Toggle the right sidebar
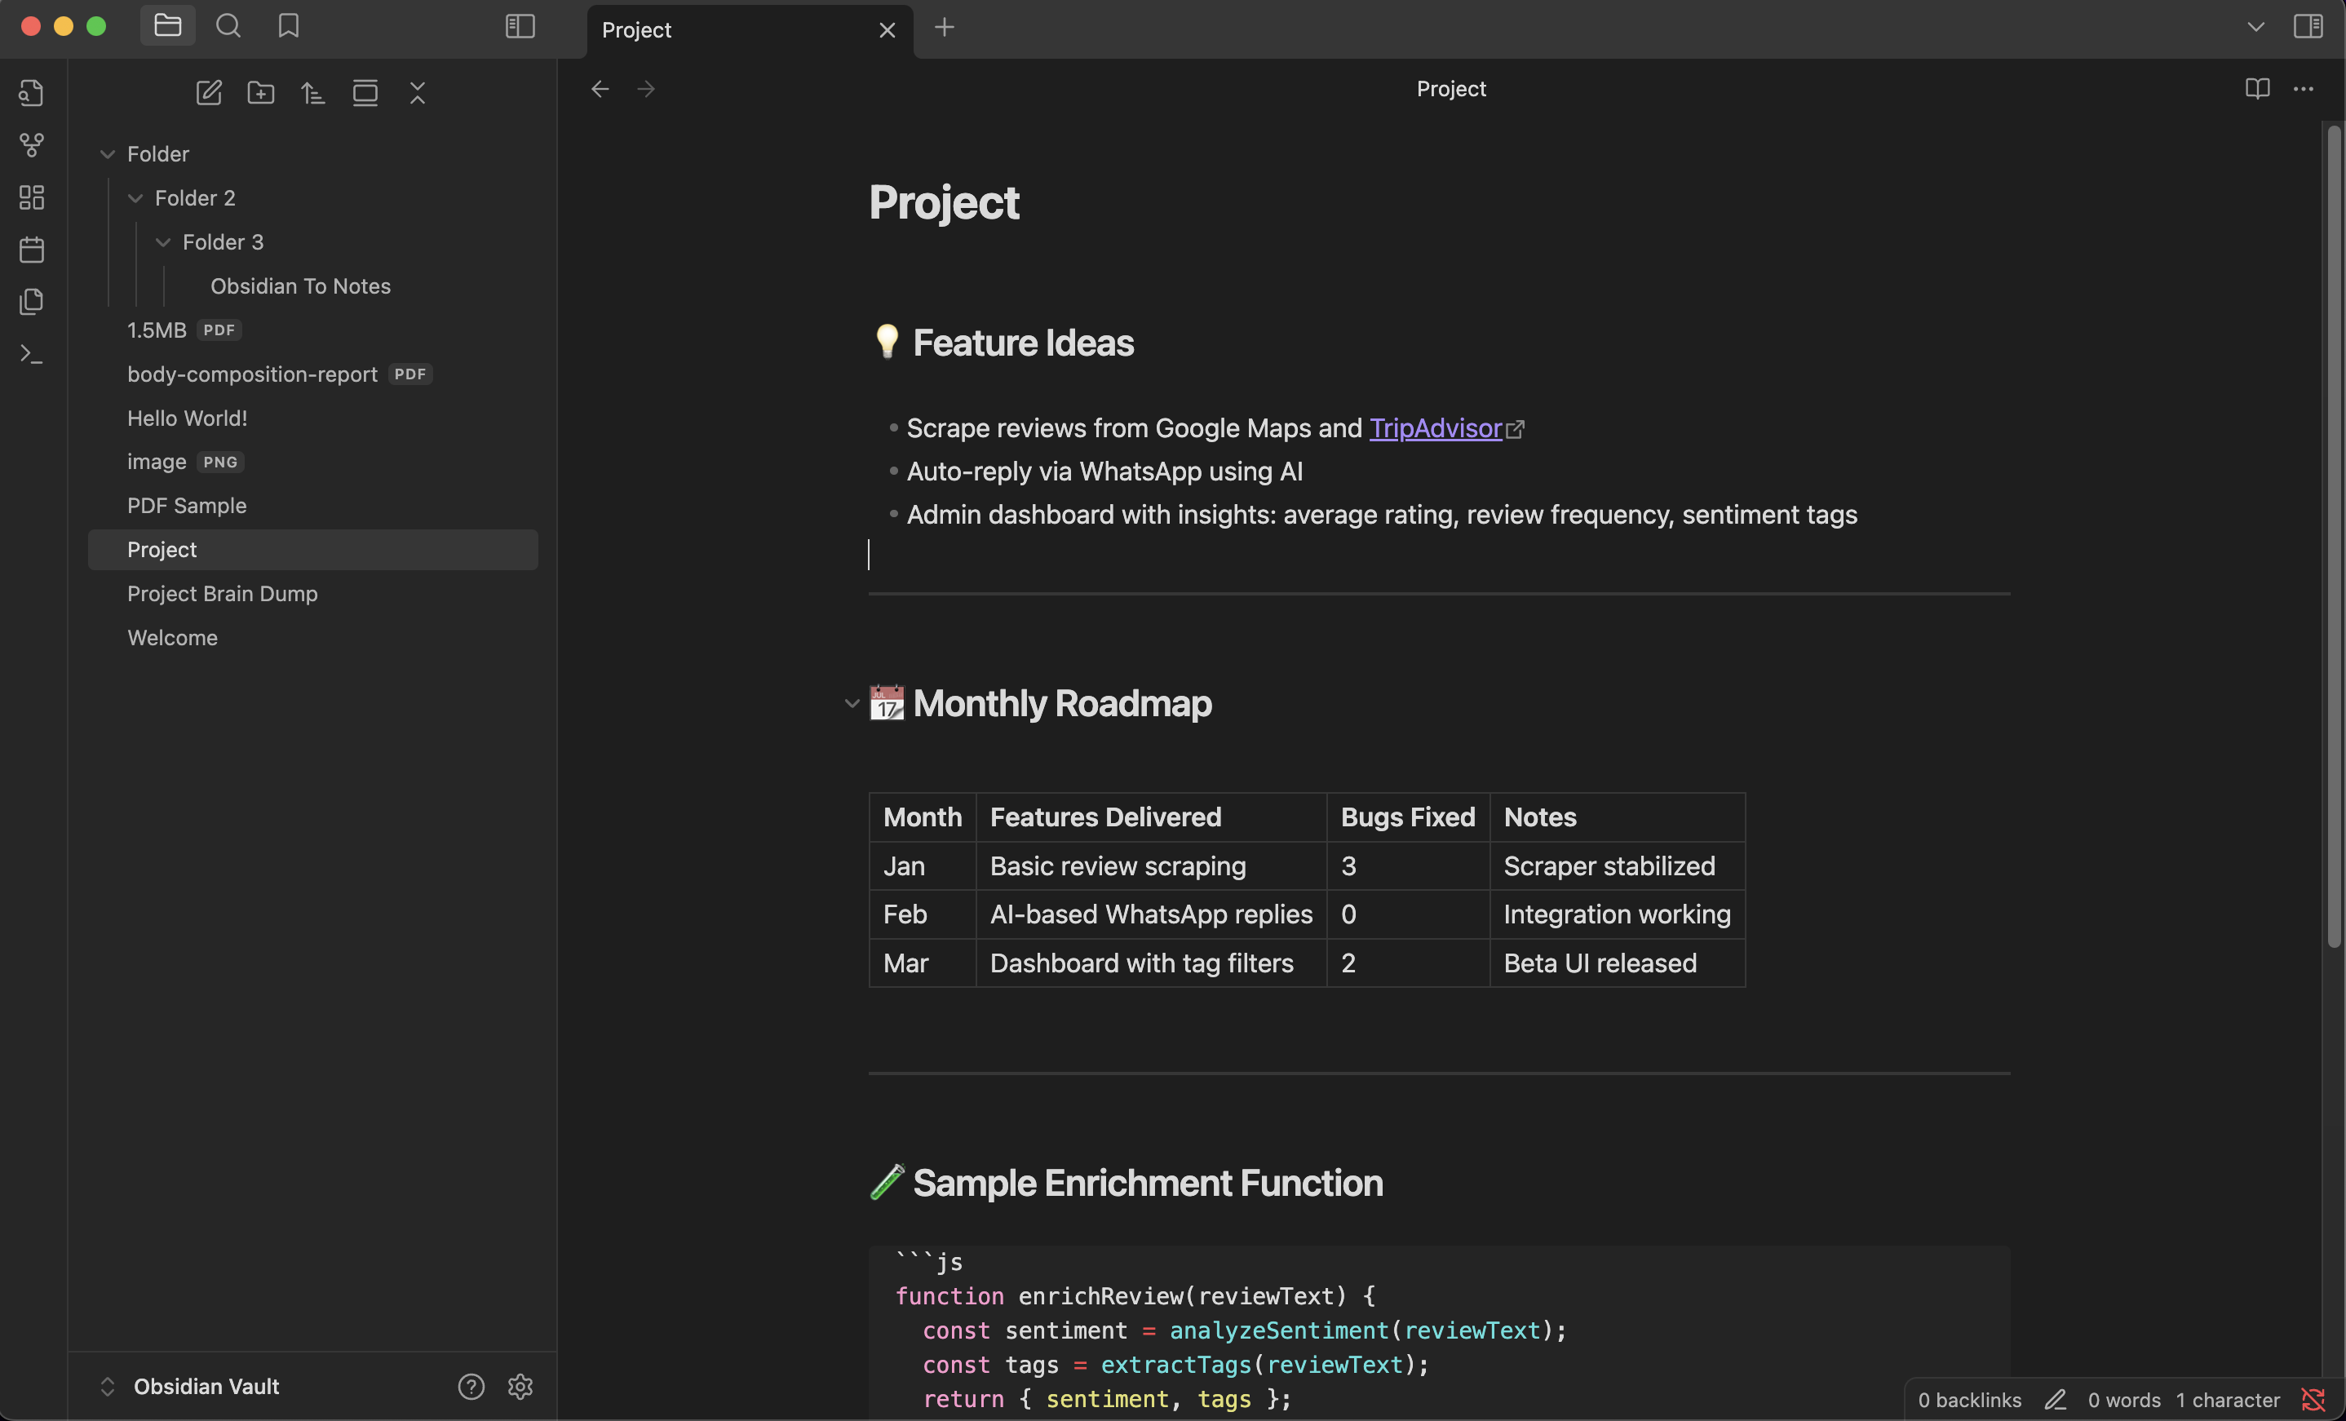2346x1421 pixels. click(2308, 26)
